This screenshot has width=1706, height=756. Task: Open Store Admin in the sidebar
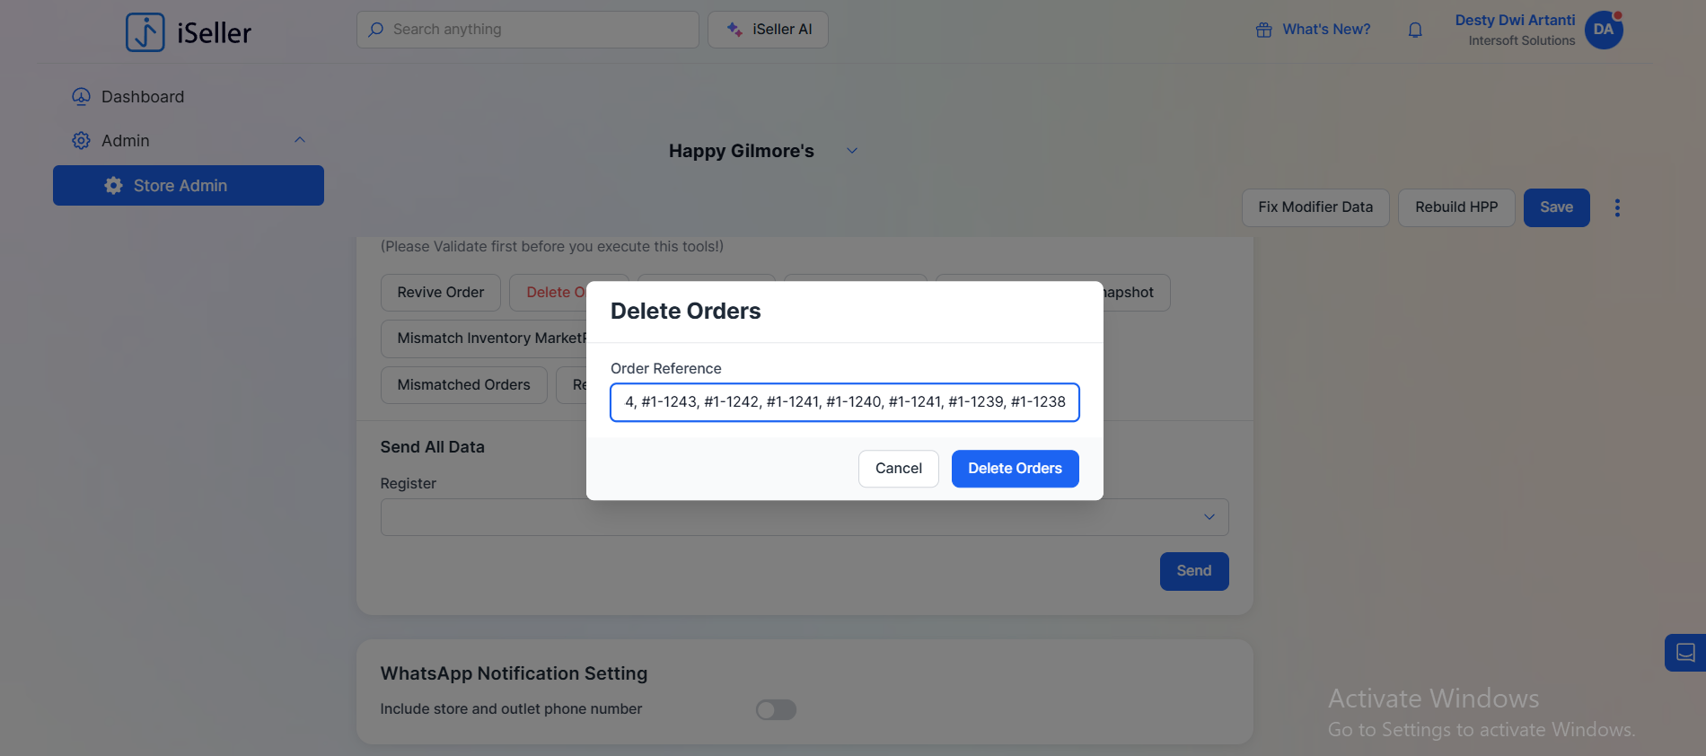[189, 186]
